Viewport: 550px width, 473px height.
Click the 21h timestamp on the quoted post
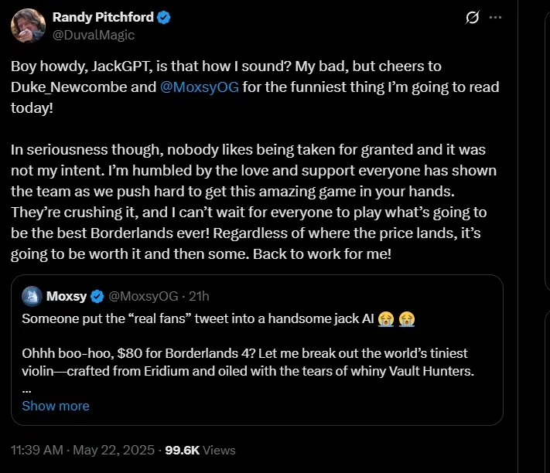199,296
